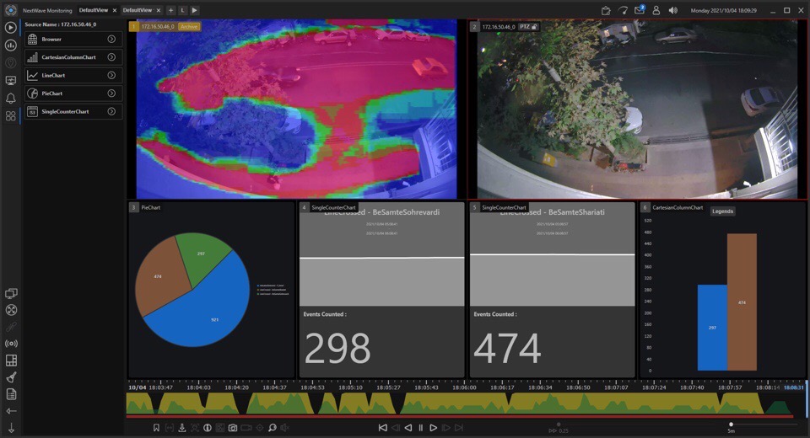Open the statistics chart icon in sidebar
Viewport: 810px width, 438px height.
(11, 45)
